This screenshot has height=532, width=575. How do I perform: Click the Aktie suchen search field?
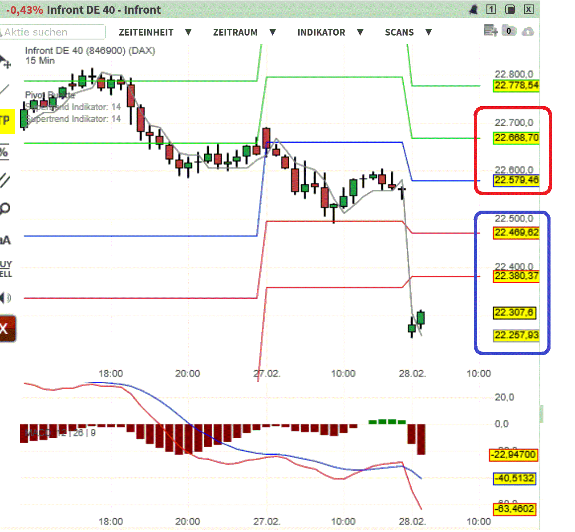tap(53, 32)
